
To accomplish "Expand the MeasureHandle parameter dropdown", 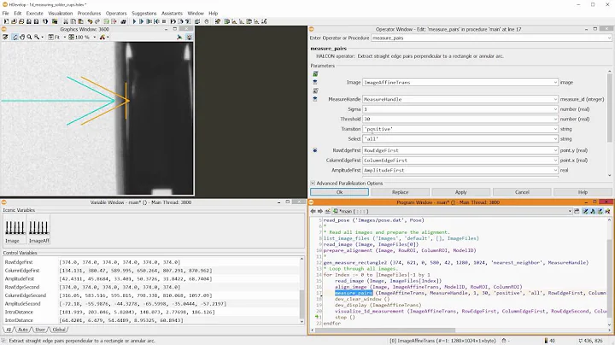I will click(x=555, y=99).
